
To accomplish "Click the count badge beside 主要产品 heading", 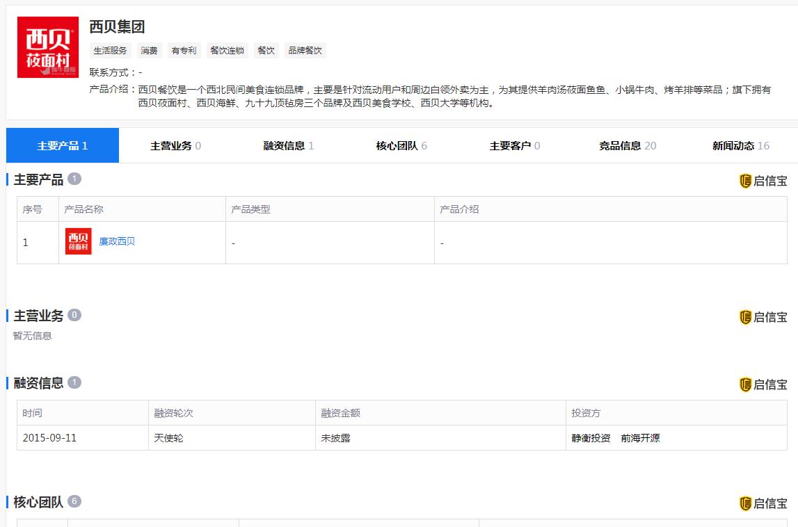I will [74, 179].
